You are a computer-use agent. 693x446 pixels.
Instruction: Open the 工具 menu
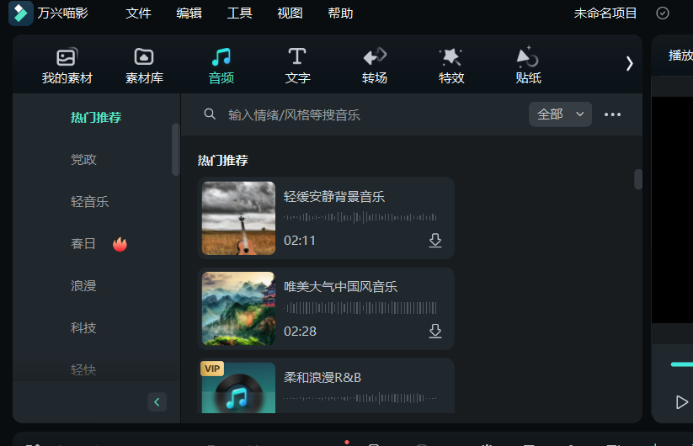tap(239, 13)
